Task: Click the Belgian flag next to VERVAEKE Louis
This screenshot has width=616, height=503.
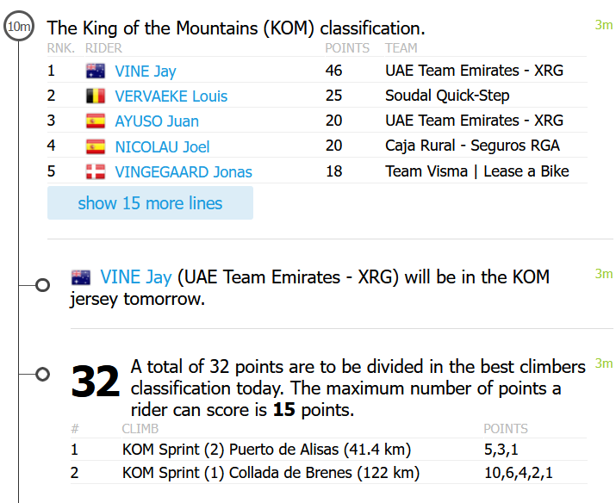Action: (x=95, y=96)
